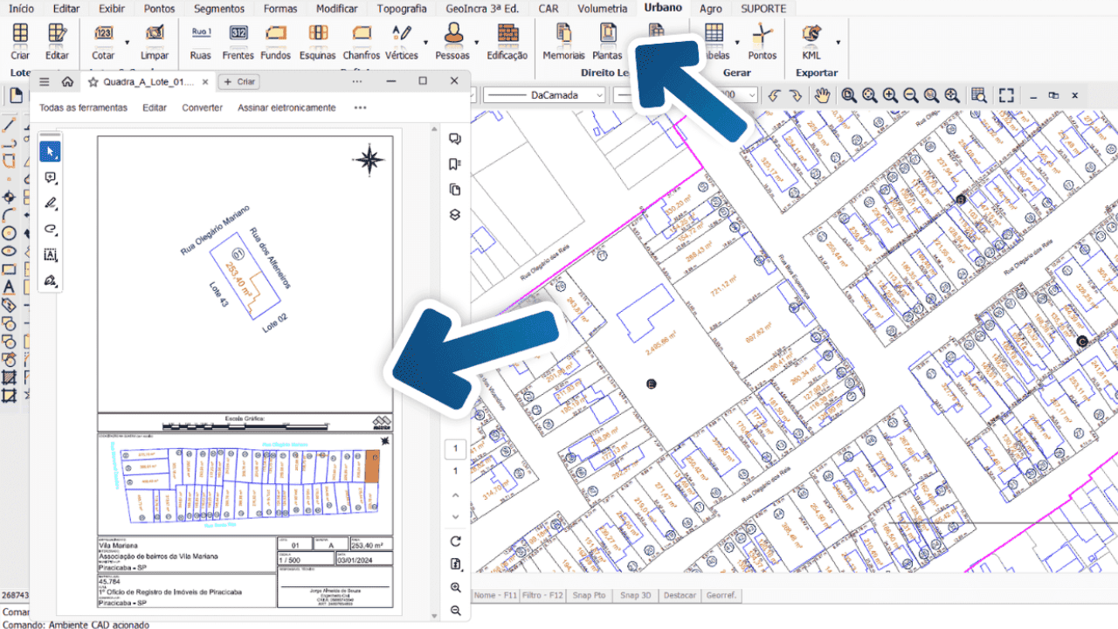
Task: Open the bookmarks panel in PDF viewer
Action: click(454, 164)
